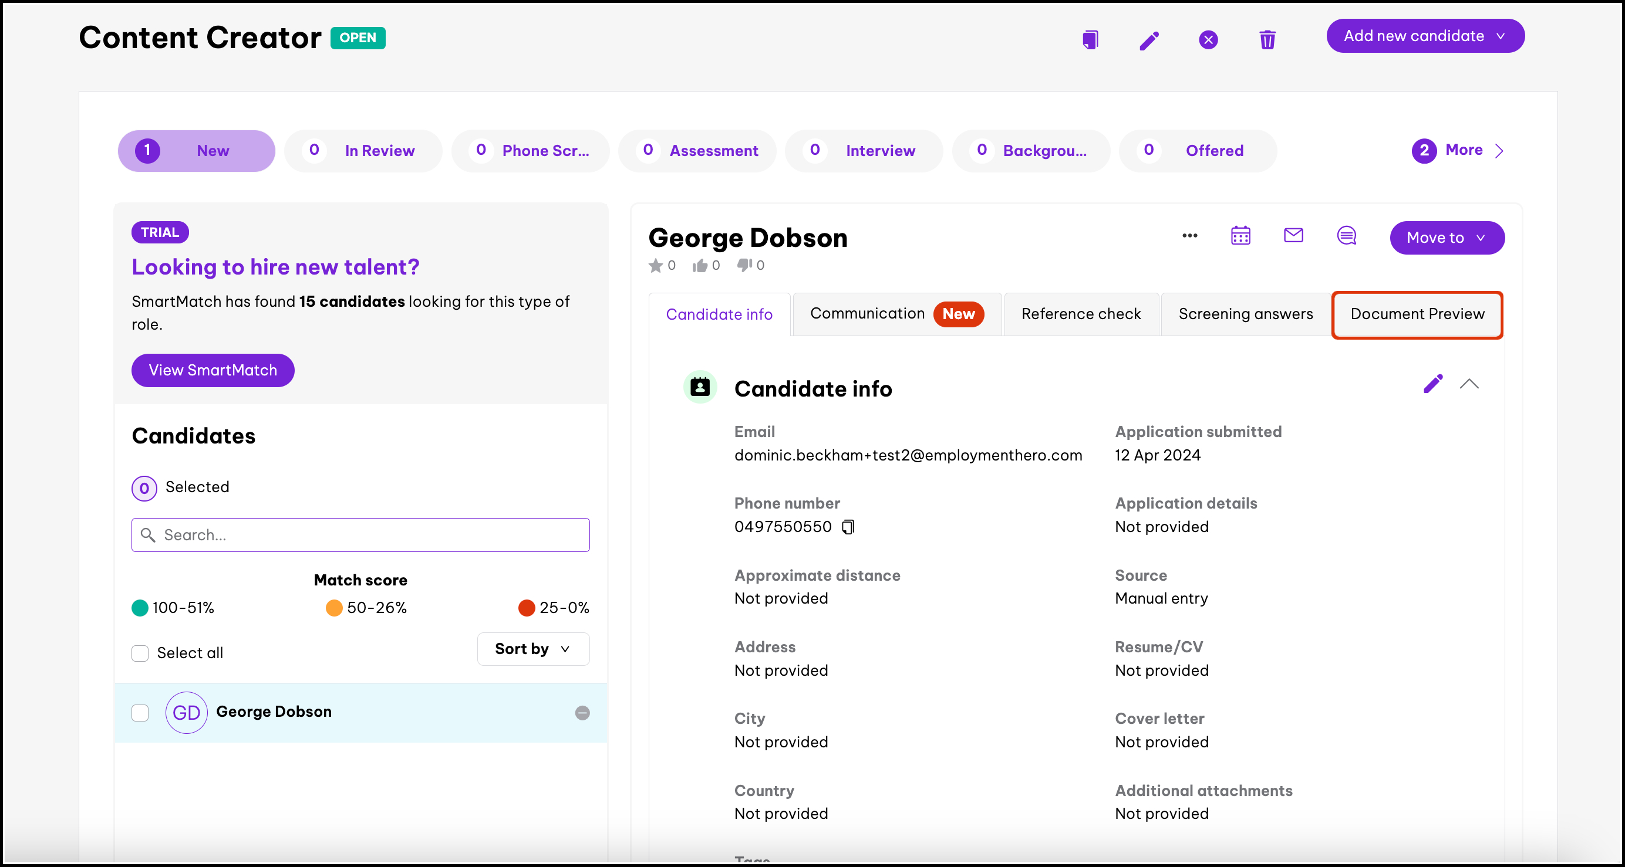Expand the Move to dropdown
The width and height of the screenshot is (1625, 867).
[x=1447, y=238]
